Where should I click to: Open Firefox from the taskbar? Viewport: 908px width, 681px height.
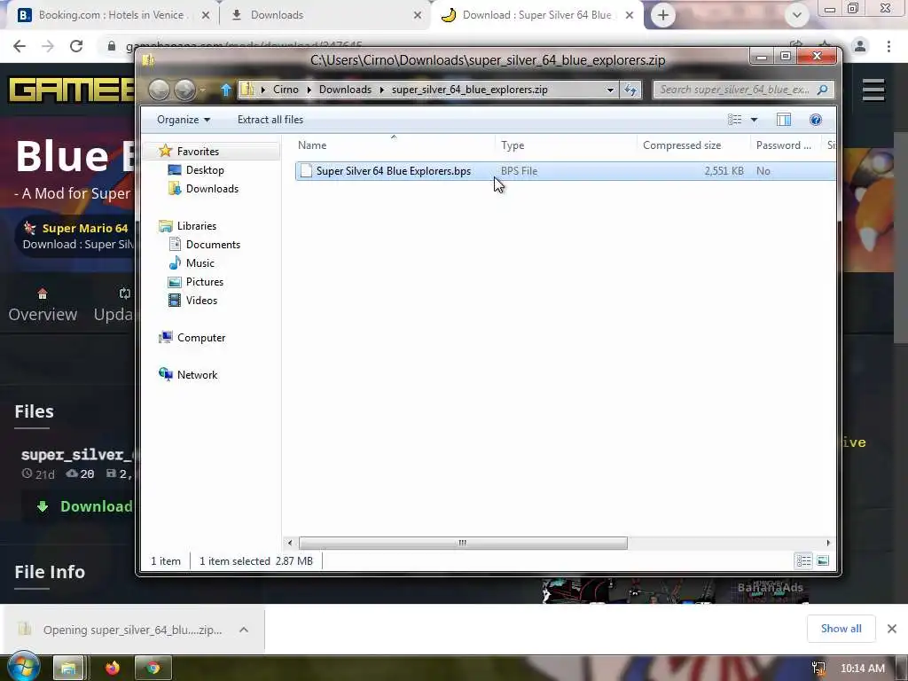[x=113, y=669]
